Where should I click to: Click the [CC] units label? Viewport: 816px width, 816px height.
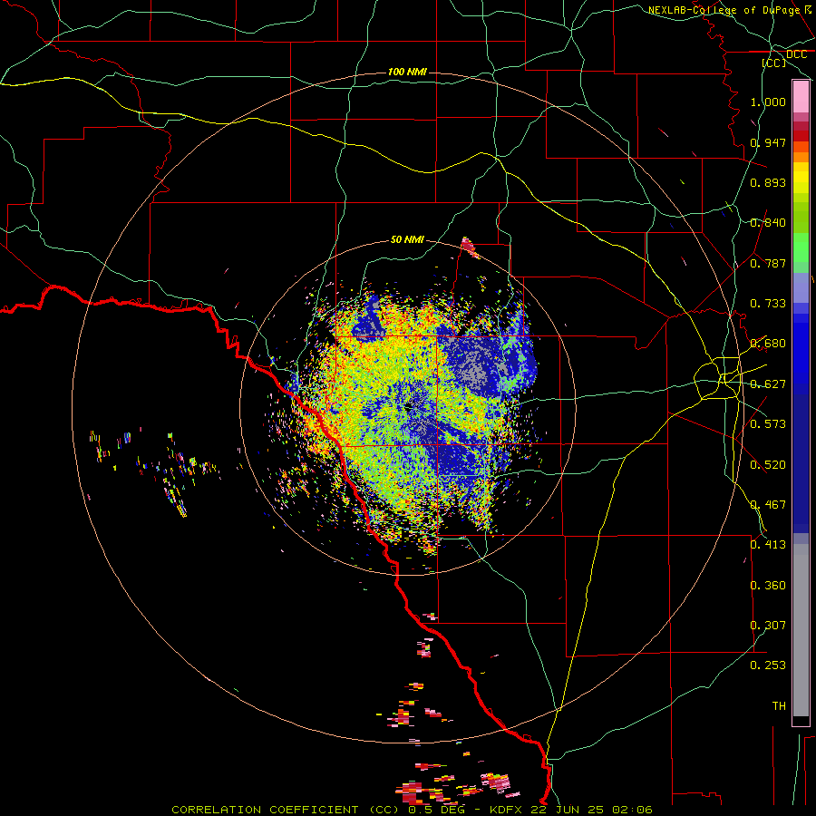(x=774, y=63)
